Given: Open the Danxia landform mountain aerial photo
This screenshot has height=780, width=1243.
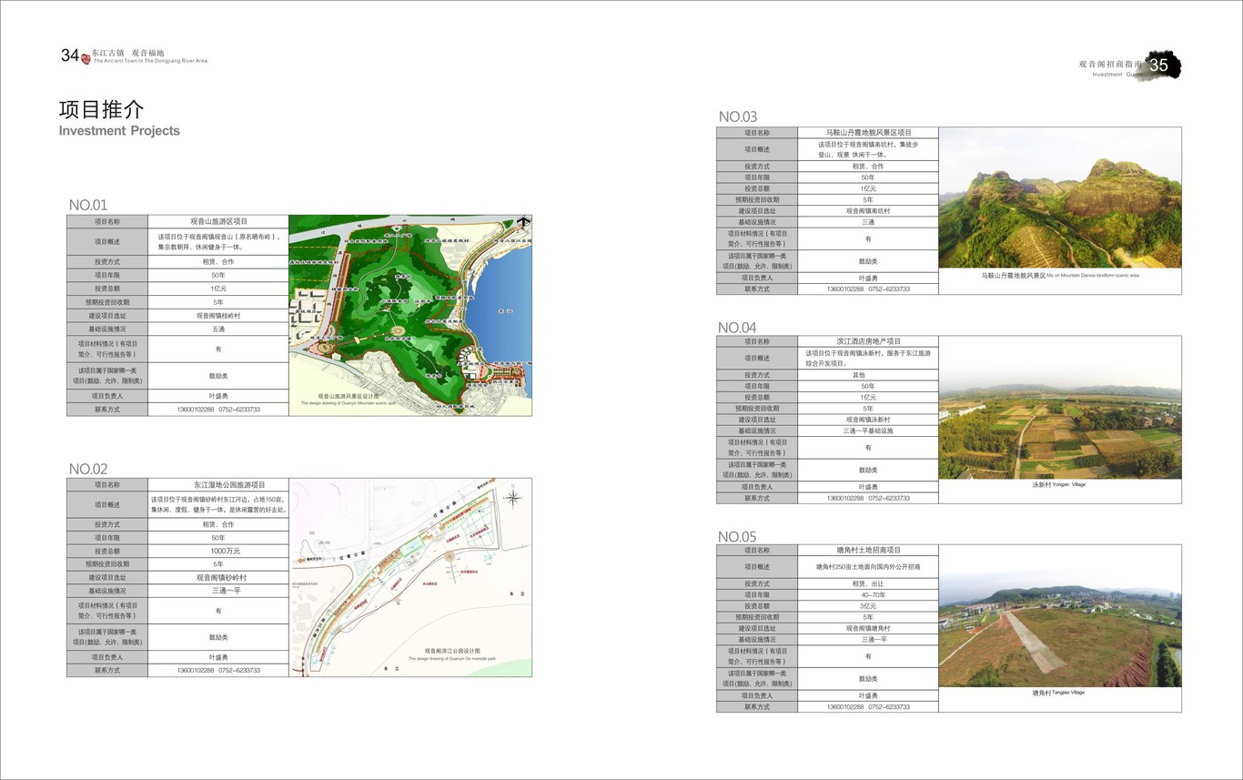Looking at the screenshot, I should click(x=1060, y=198).
